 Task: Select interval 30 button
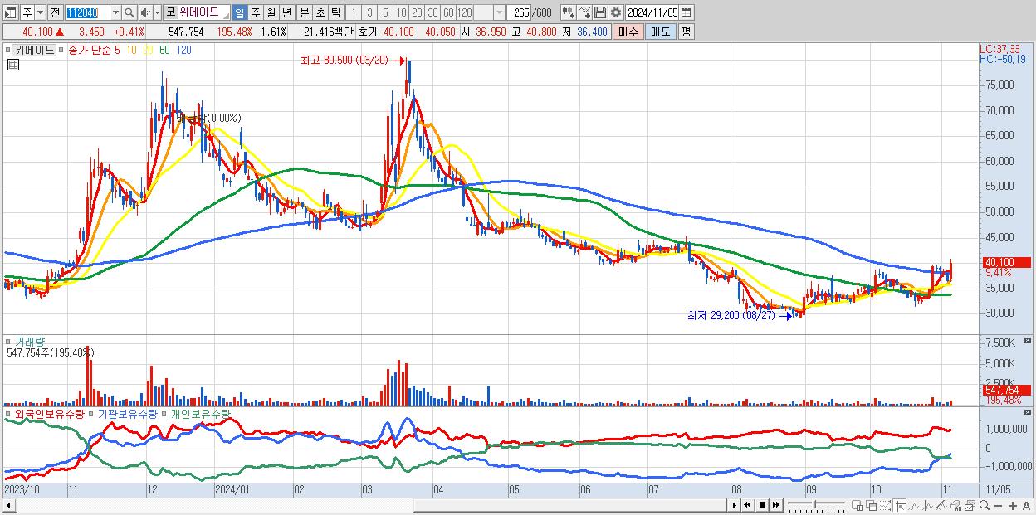click(x=432, y=12)
